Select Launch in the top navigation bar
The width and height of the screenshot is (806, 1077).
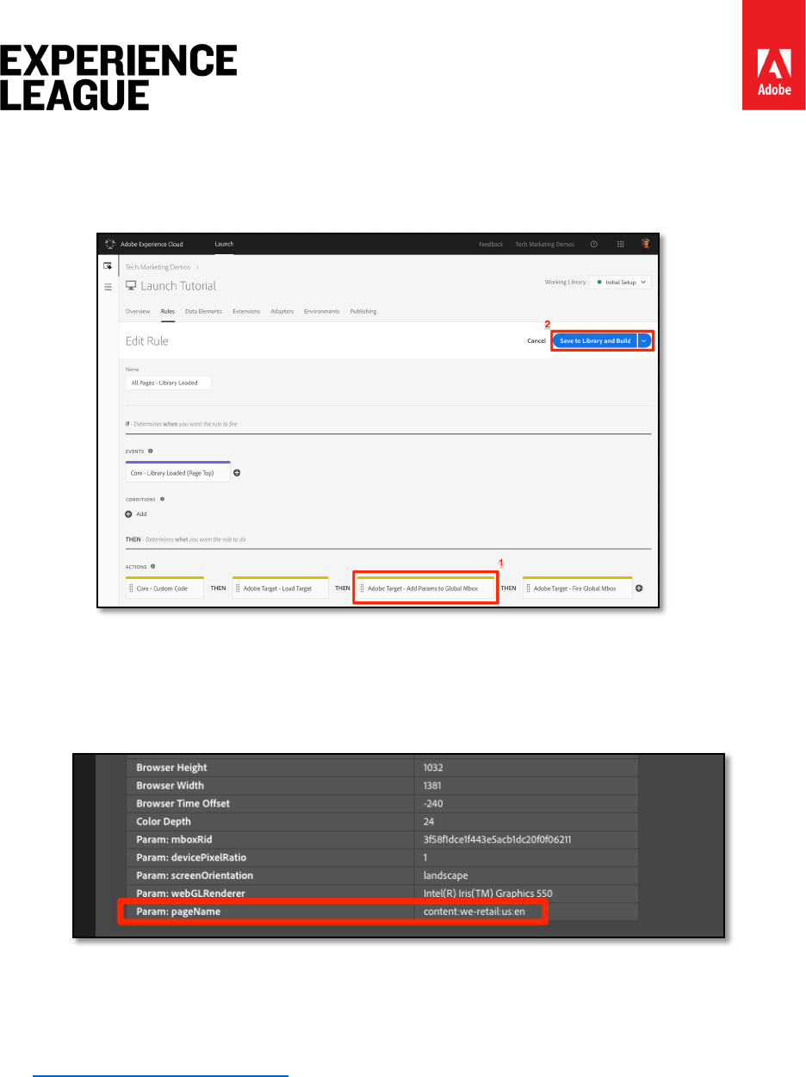pyautogui.click(x=224, y=244)
